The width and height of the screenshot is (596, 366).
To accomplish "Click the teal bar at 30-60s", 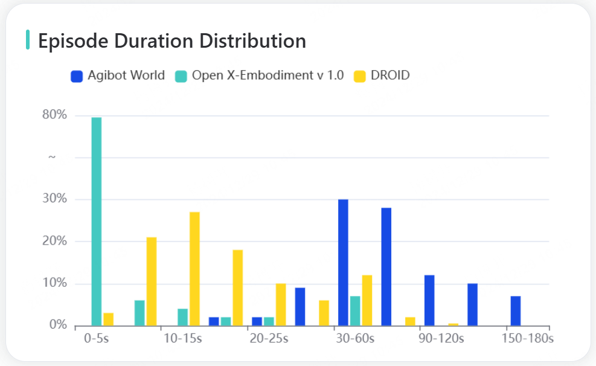I will 355,311.
